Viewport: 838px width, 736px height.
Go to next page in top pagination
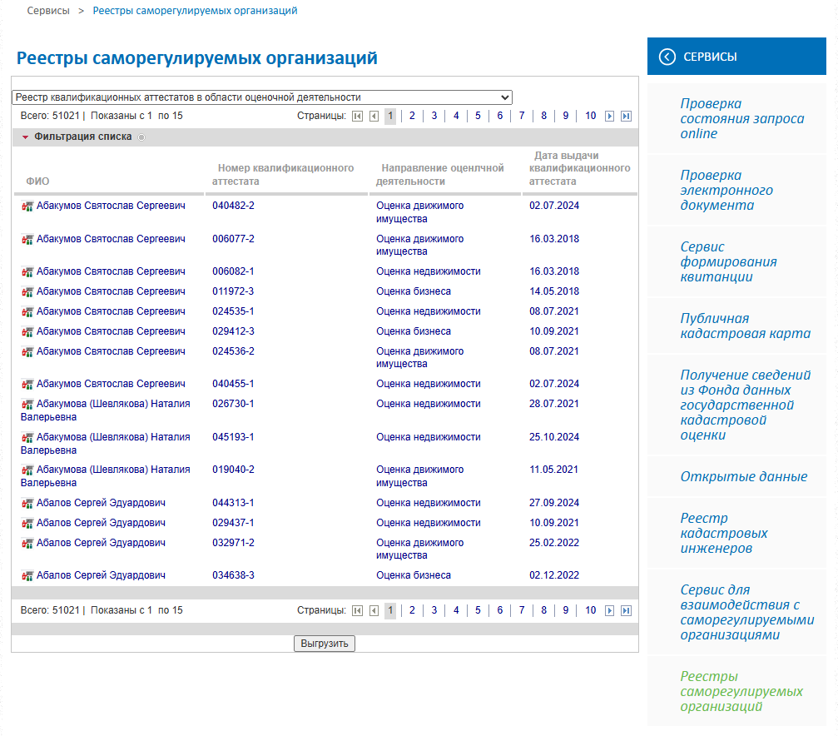point(609,116)
